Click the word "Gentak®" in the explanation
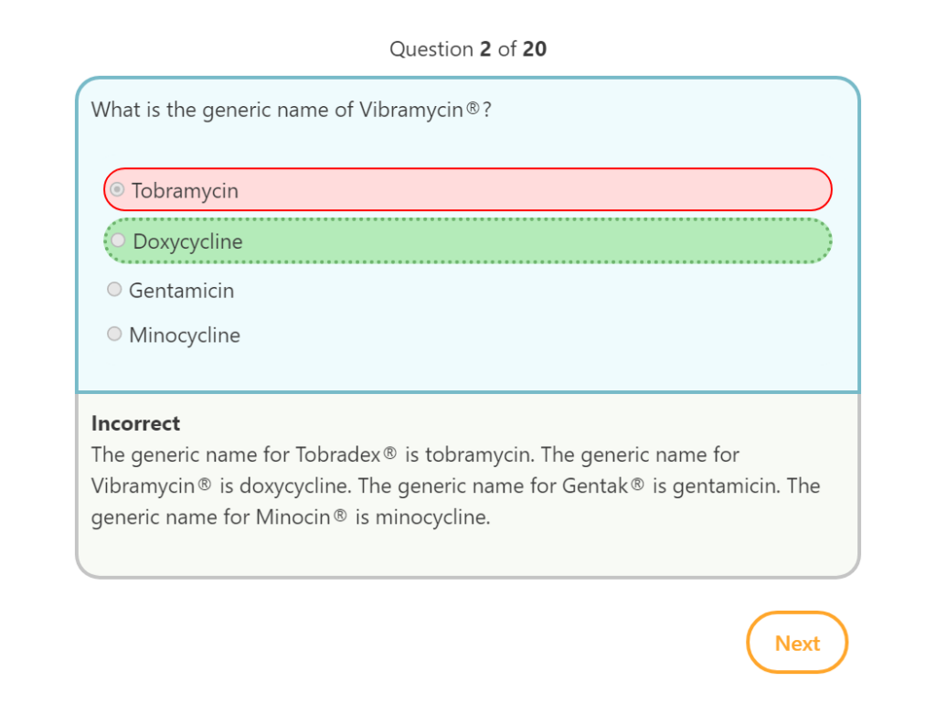This screenshot has width=936, height=714. coord(603,485)
